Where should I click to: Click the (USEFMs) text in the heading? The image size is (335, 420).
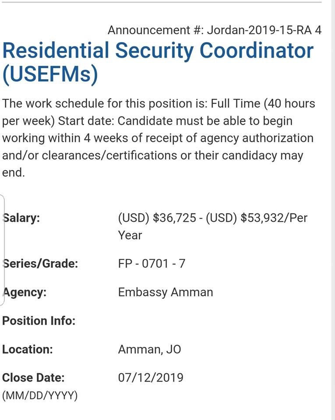[50, 75]
